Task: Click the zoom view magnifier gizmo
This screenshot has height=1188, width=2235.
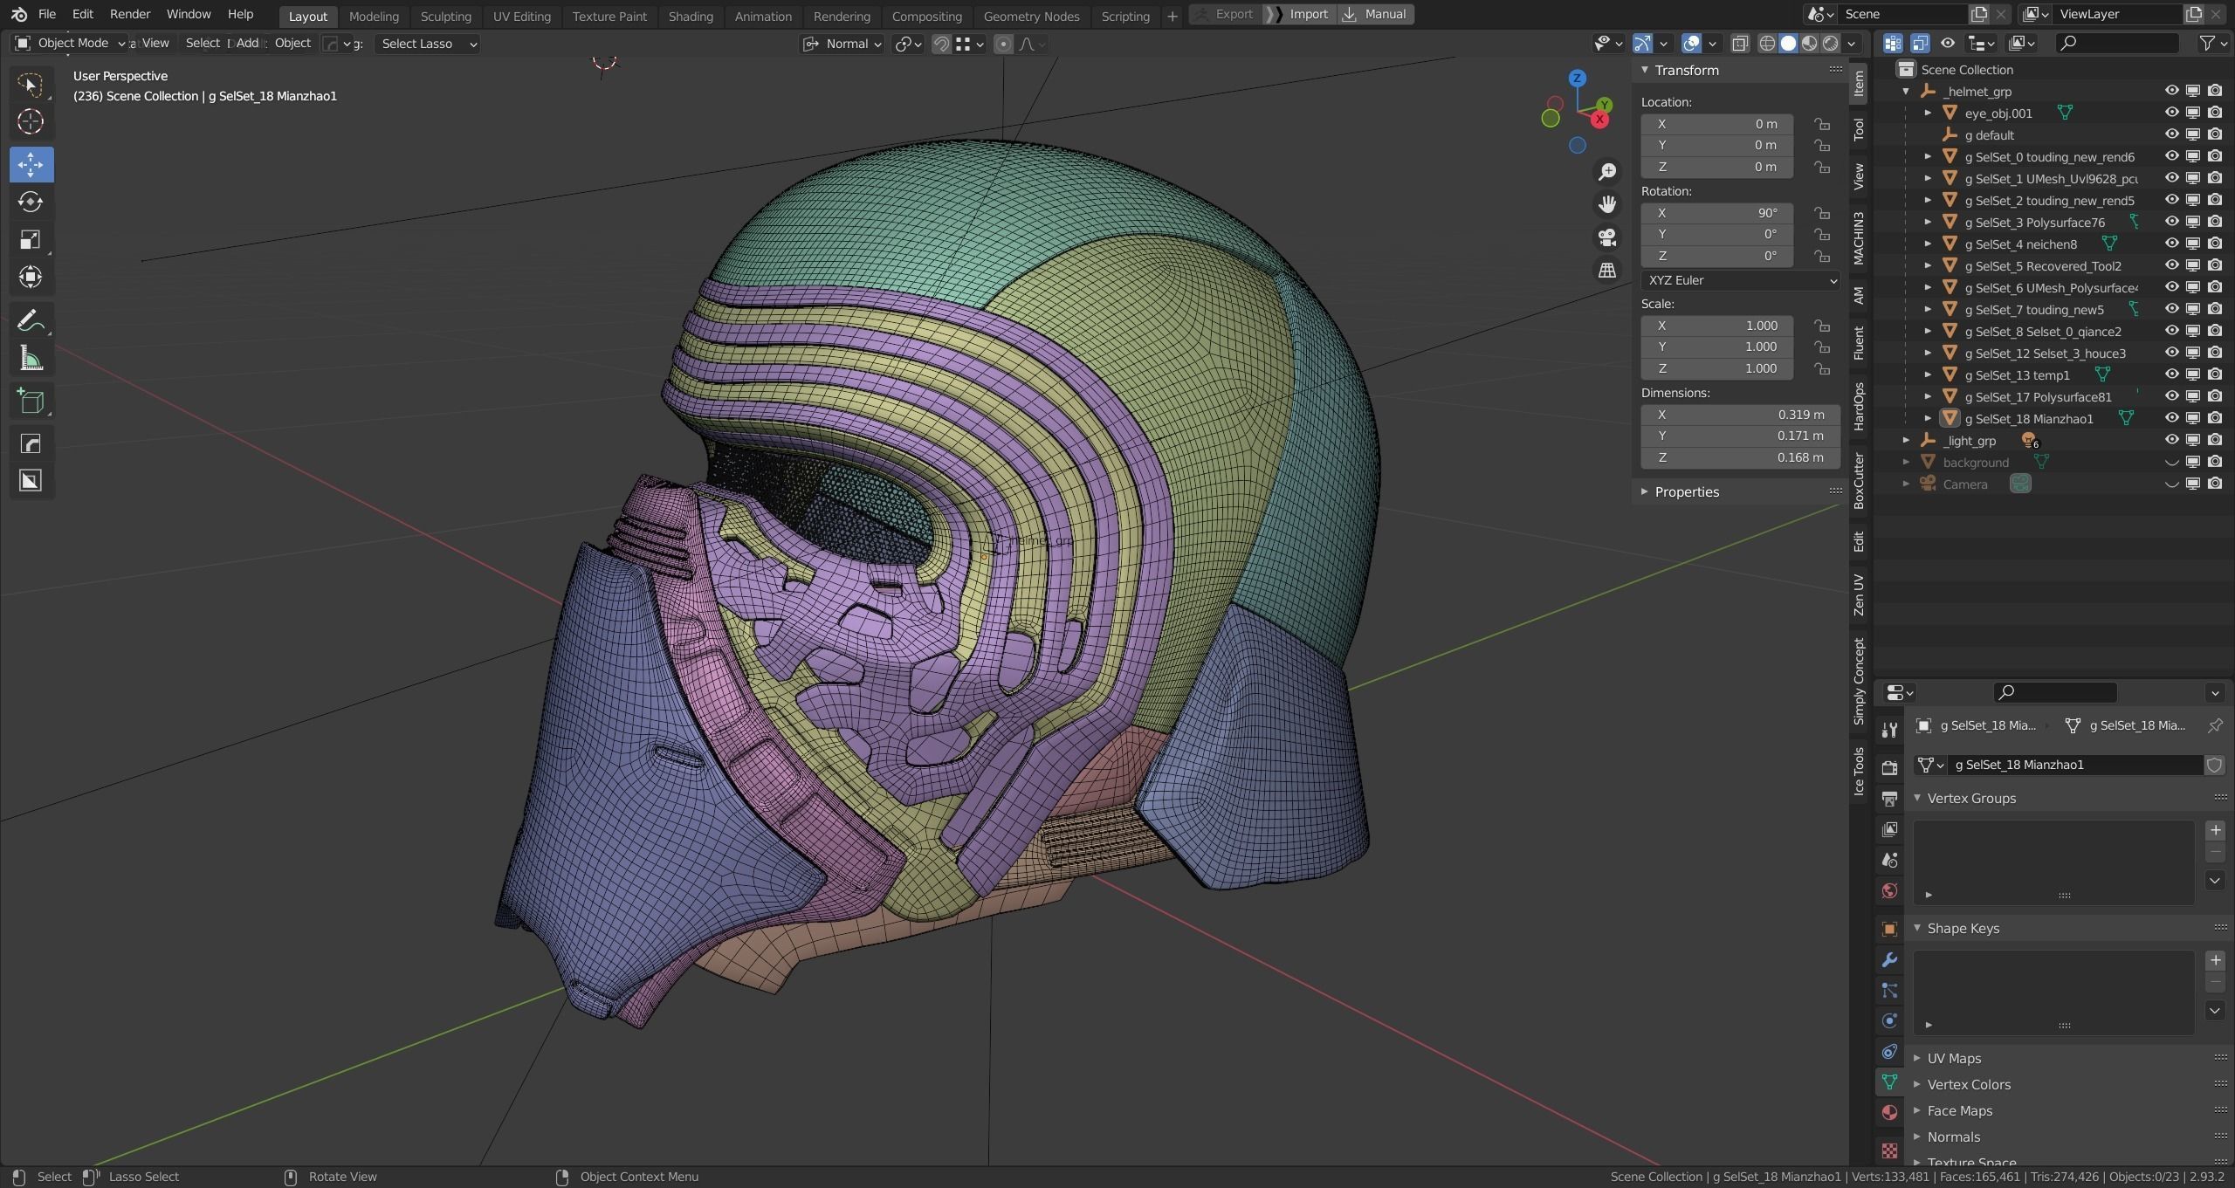Action: pos(1607,171)
